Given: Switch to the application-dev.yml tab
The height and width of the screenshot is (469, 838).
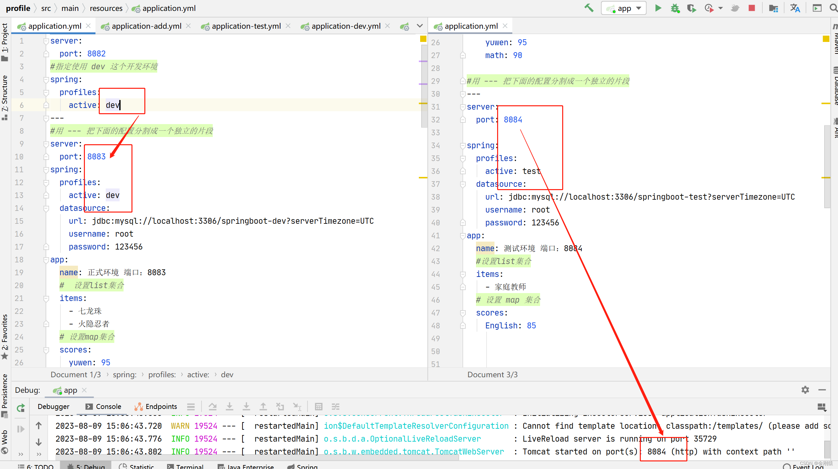Looking at the screenshot, I should pyautogui.click(x=346, y=26).
